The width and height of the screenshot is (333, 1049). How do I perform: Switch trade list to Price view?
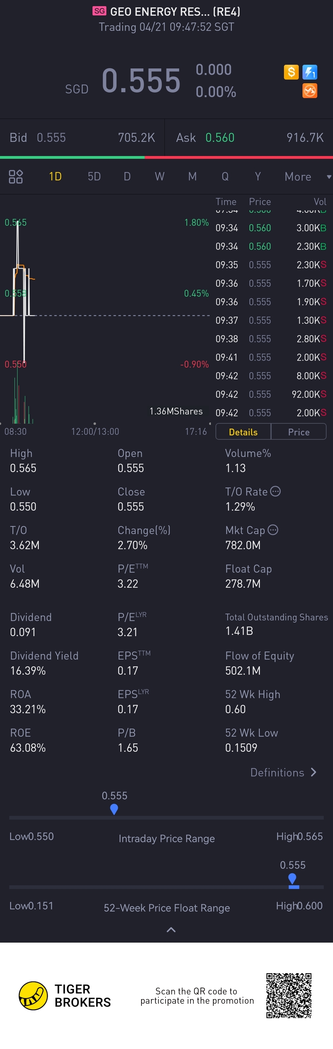[x=299, y=432]
